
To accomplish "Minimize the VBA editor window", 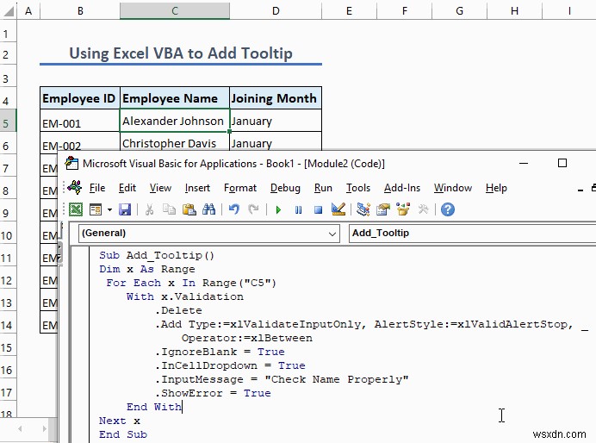I will [x=524, y=163].
